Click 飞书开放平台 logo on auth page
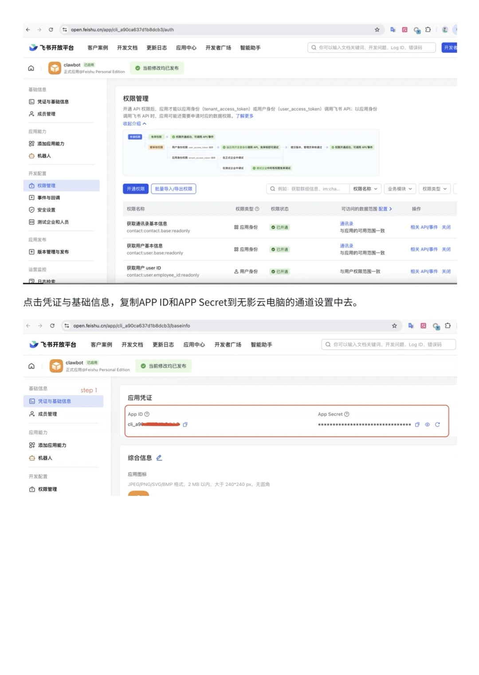Viewport: 479px width, 675px height. click(51, 47)
